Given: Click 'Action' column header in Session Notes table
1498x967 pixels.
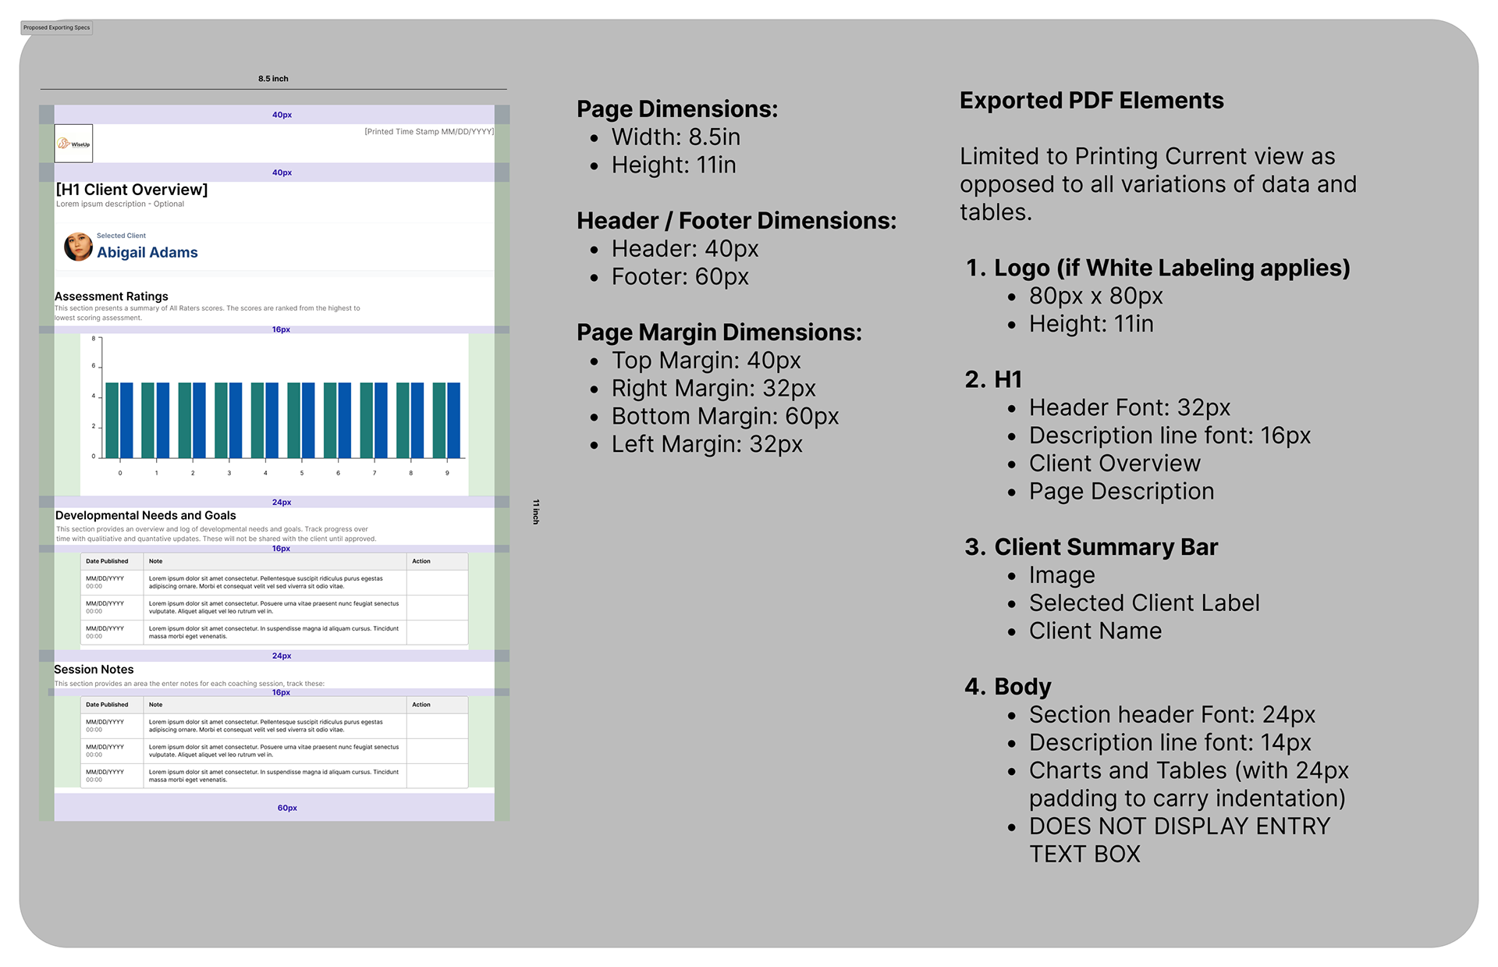Looking at the screenshot, I should tap(421, 705).
